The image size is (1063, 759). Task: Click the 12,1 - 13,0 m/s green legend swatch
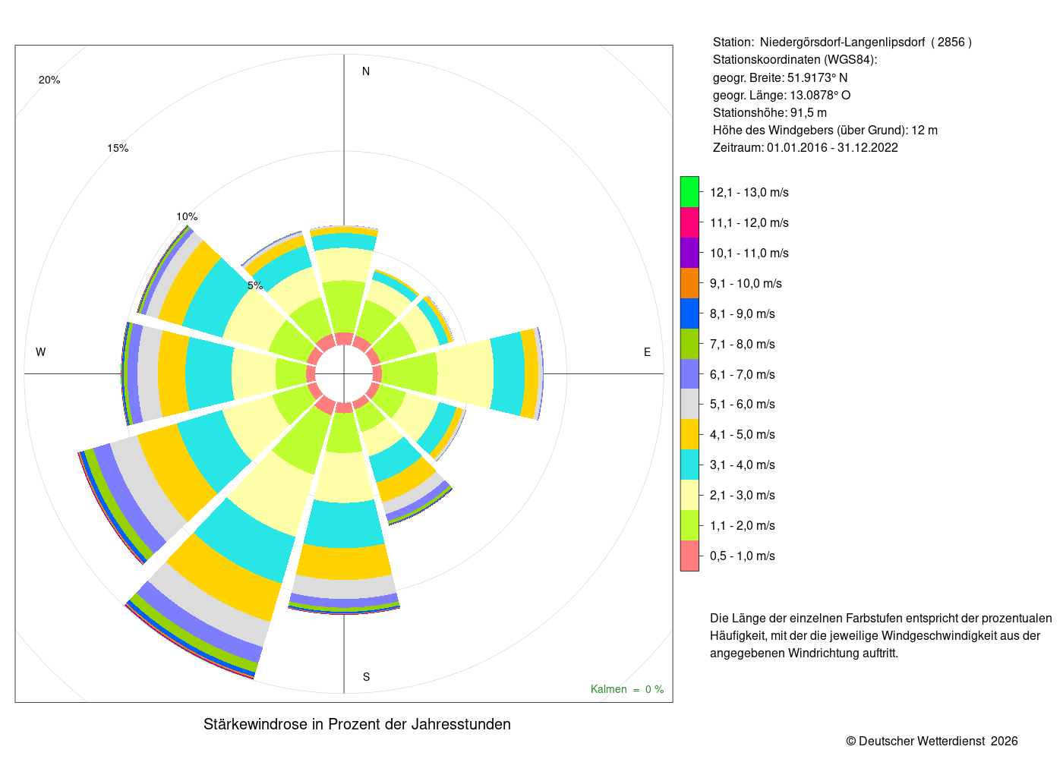point(689,192)
